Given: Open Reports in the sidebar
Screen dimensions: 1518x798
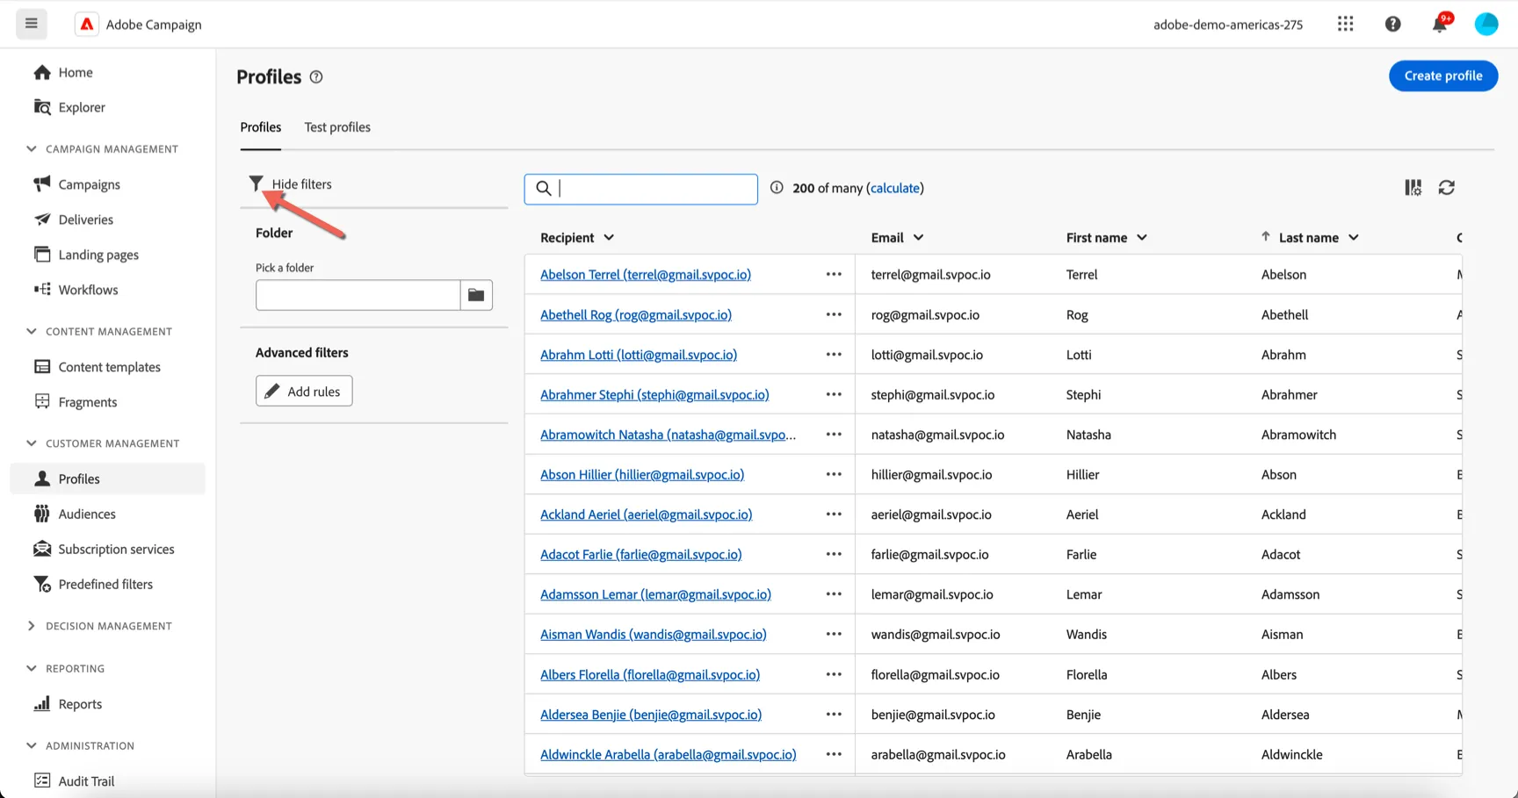Looking at the screenshot, I should pos(80,704).
